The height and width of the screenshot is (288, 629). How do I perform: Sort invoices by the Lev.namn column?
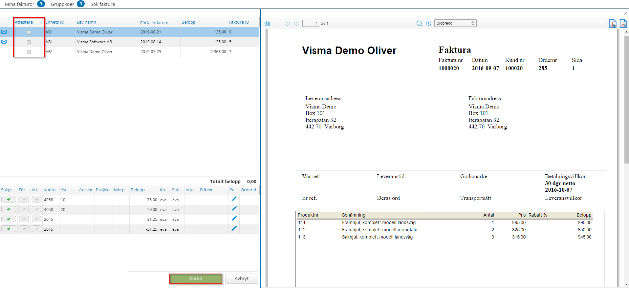[x=87, y=22]
